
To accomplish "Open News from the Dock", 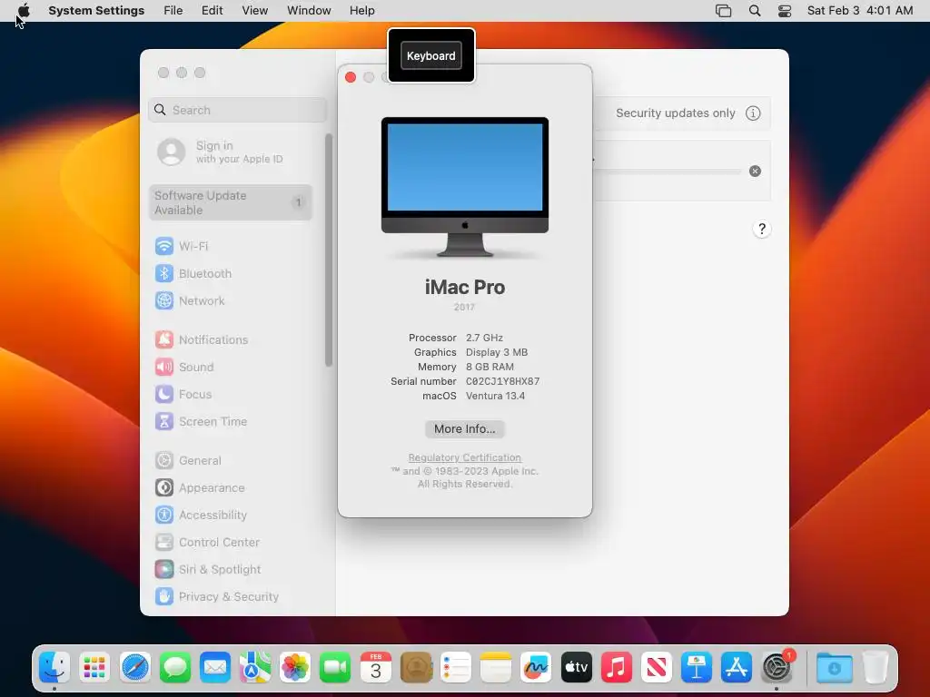I will [657, 667].
